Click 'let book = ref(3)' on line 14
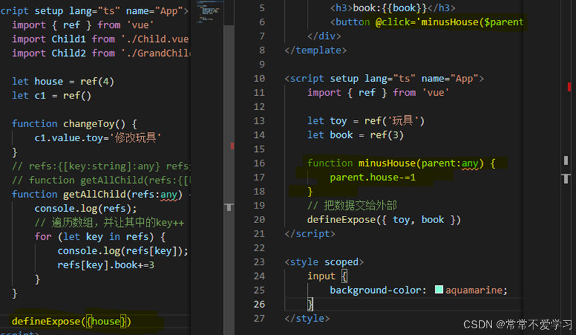576x335 pixels. [355, 135]
